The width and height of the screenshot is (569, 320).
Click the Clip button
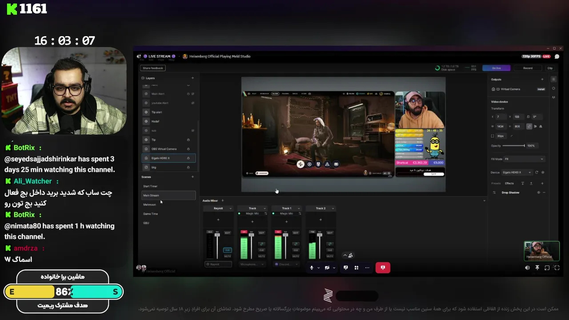click(550, 68)
